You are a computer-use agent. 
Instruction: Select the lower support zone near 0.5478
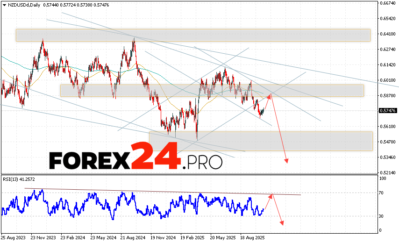pyautogui.click(x=261, y=141)
